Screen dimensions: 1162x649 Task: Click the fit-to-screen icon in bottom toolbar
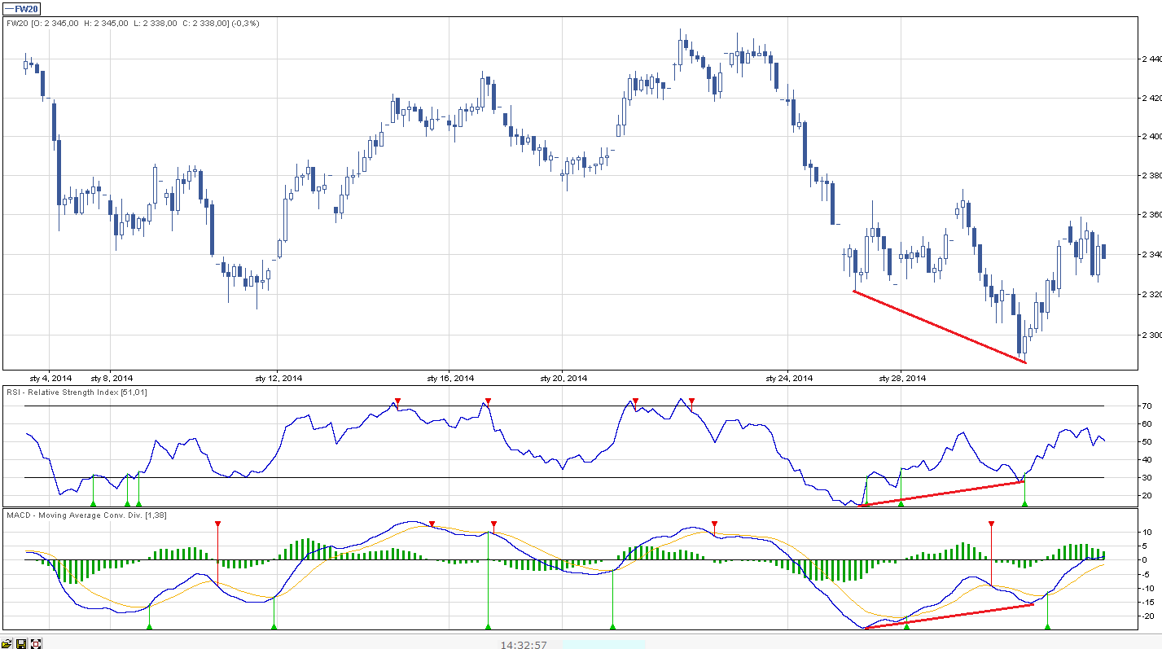(37, 643)
